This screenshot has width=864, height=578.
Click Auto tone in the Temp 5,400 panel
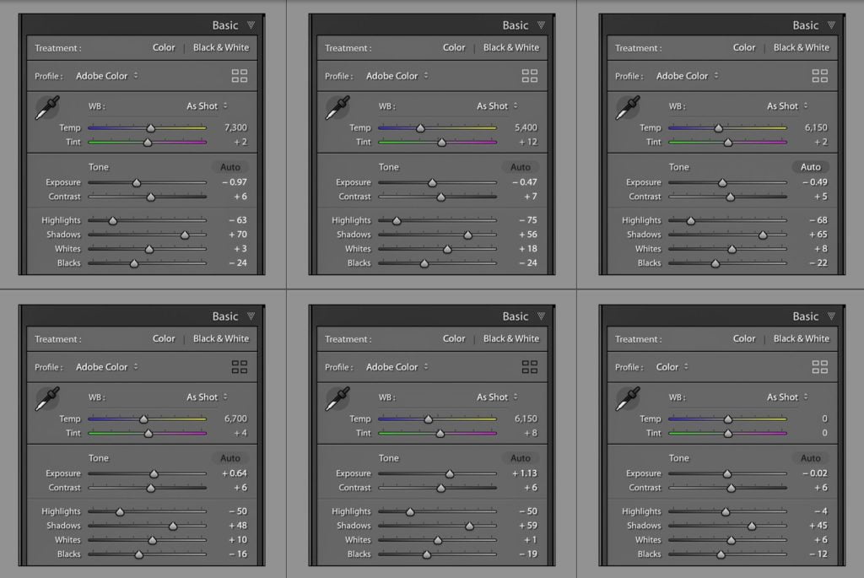[520, 167]
